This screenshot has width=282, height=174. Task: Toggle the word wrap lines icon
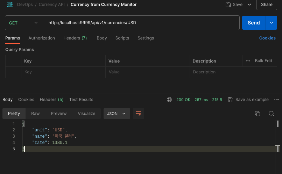tap(139, 114)
